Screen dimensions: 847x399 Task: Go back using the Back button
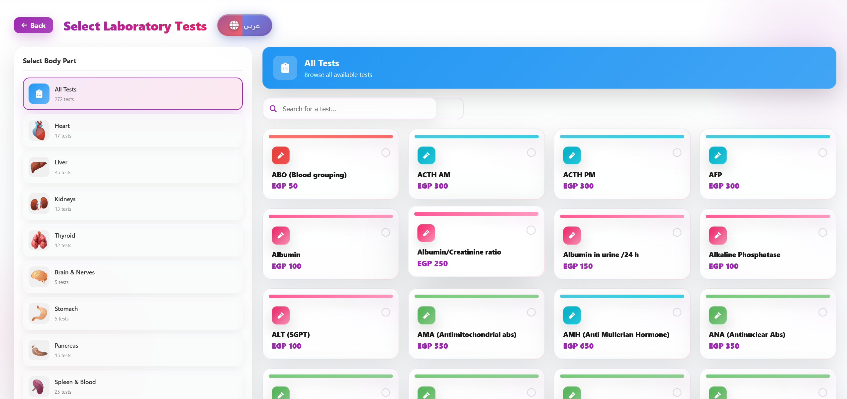pos(33,25)
